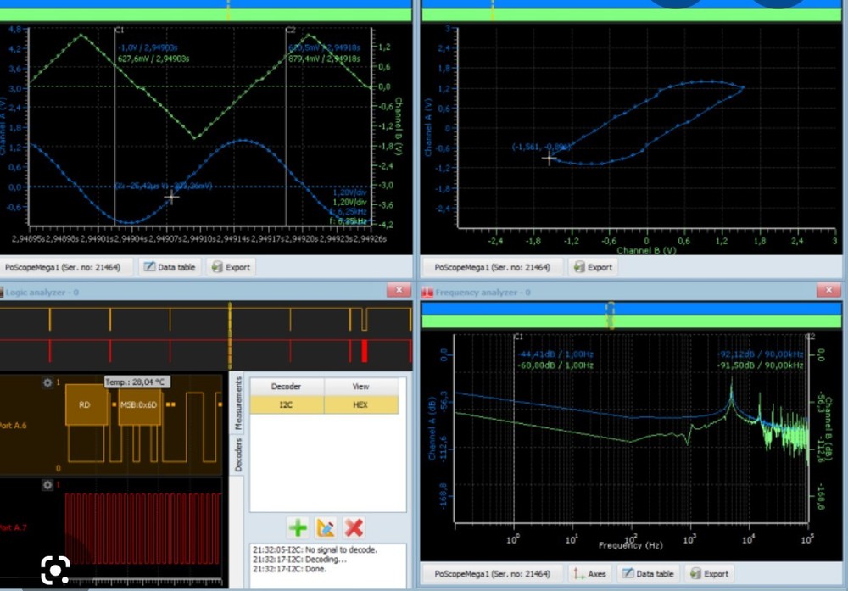Edit the selected decoder using the pencil icon
This screenshot has height=591, width=848.
pos(326,527)
